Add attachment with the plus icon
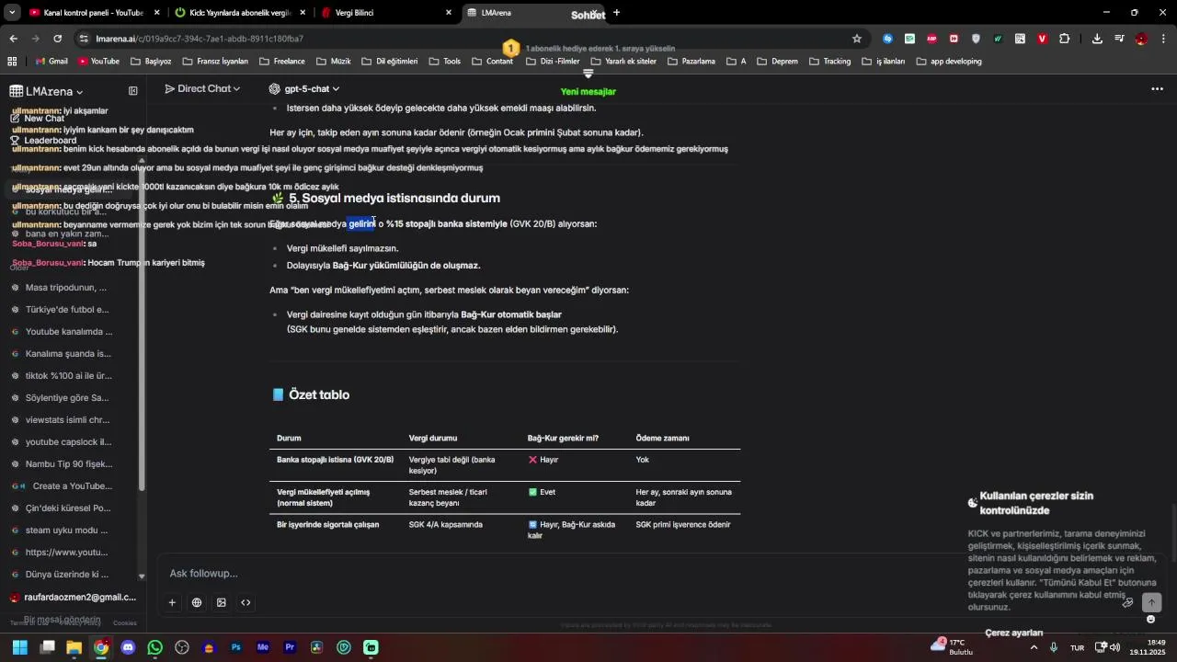Image resolution: width=1177 pixels, height=662 pixels. (x=172, y=602)
